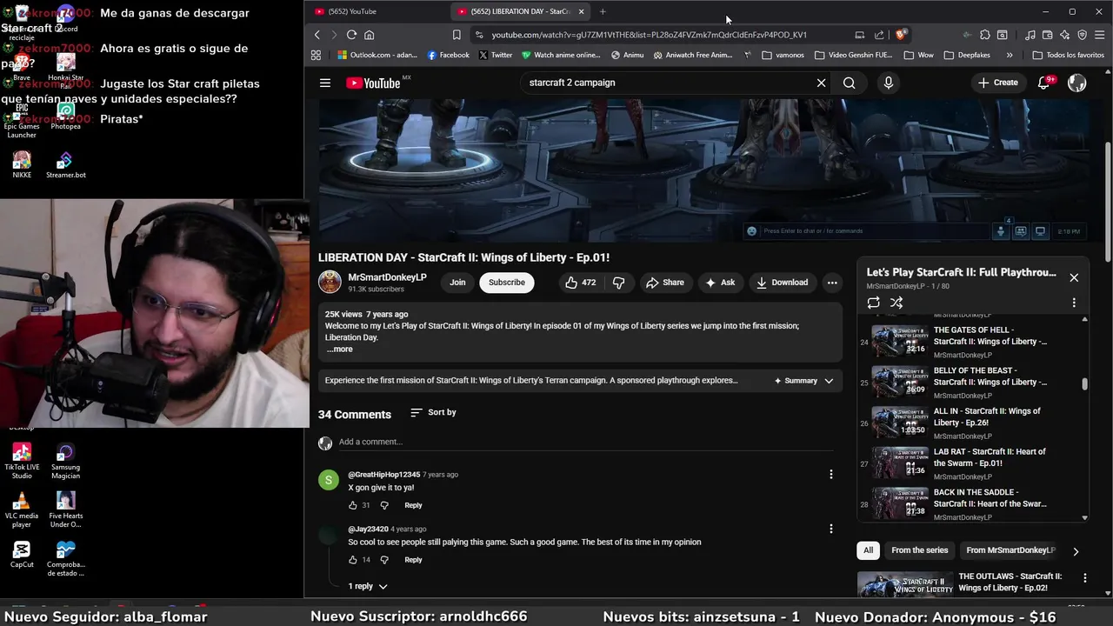Play ALL IN Ep.26 in the playlist
The height and width of the screenshot is (626, 1113).
click(x=972, y=423)
